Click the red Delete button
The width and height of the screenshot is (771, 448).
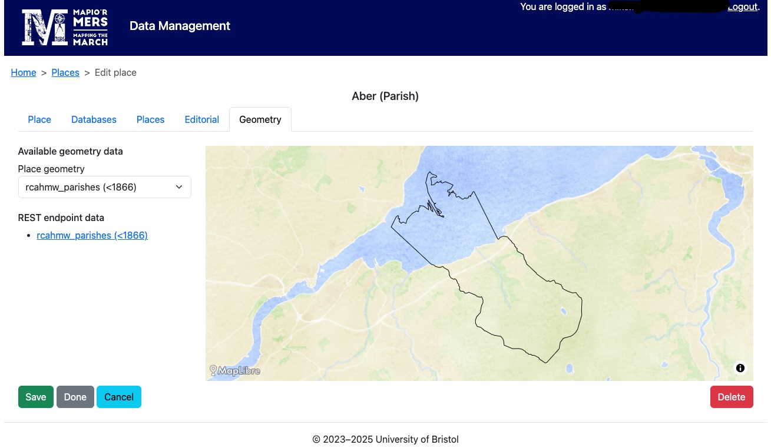(x=731, y=397)
